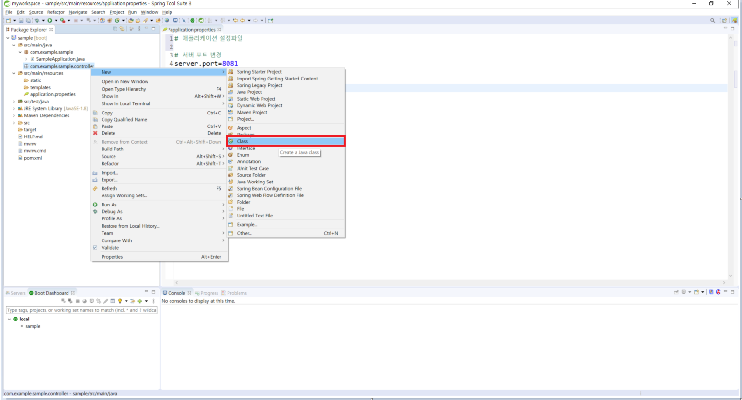Open the Refactor menu in the menu bar
Image resolution: width=742 pixels, height=400 pixels.
point(56,12)
